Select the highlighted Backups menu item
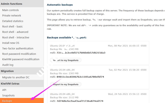Image resolution: width=165 pixels, height=103 pixels. [7, 101]
